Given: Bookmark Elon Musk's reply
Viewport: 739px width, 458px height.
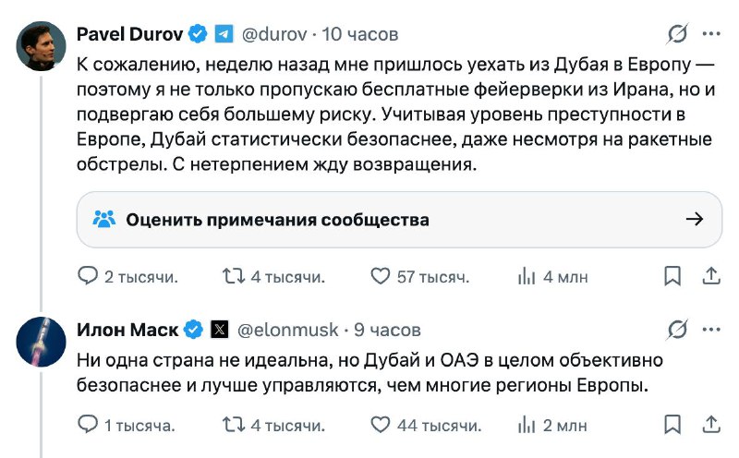Looking at the screenshot, I should click(674, 425).
